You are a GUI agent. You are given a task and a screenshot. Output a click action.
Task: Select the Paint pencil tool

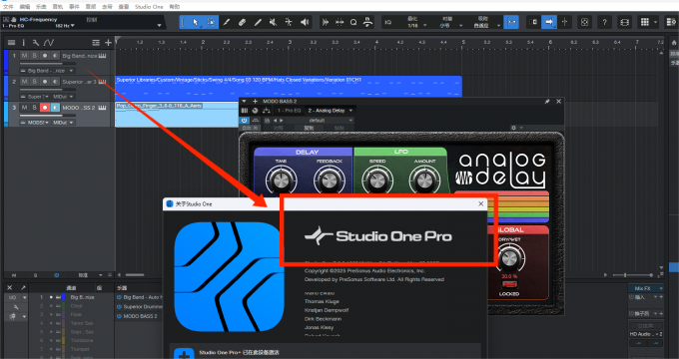pyautogui.click(x=227, y=22)
